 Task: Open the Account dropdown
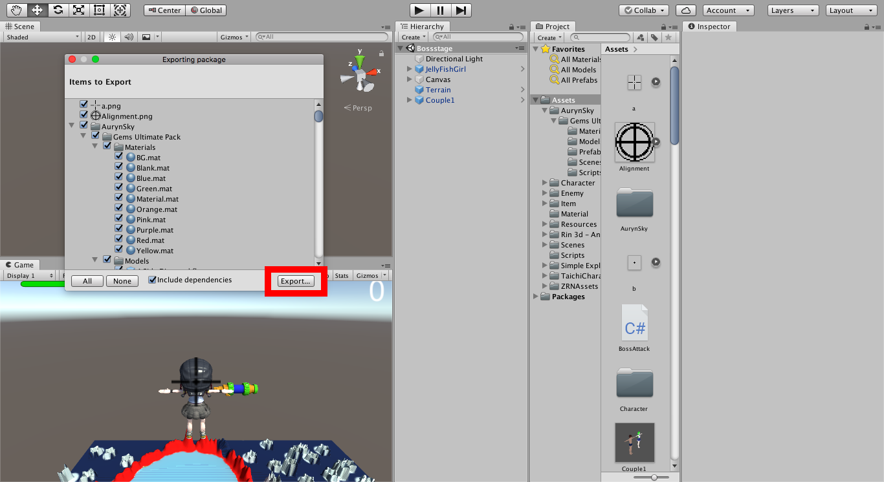729,10
